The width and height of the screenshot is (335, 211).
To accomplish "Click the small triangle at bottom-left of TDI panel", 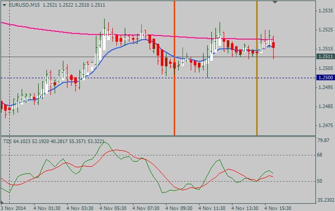I will click(2, 202).
